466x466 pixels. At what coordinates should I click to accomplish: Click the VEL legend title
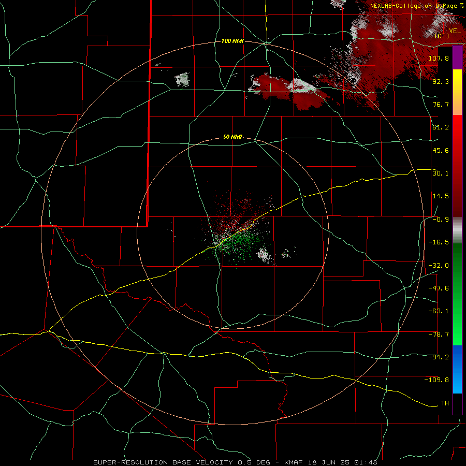click(455, 31)
